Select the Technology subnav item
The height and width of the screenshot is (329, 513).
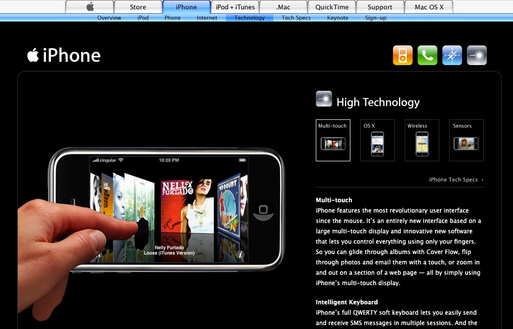coord(249,18)
